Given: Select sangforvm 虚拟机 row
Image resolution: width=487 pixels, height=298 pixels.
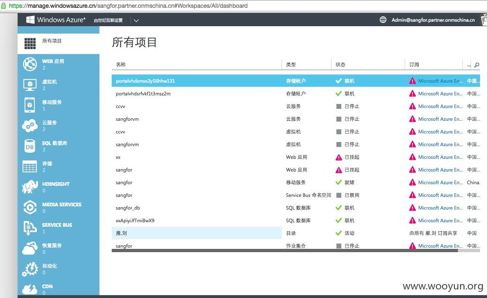Looking at the screenshot, I should [296, 144].
